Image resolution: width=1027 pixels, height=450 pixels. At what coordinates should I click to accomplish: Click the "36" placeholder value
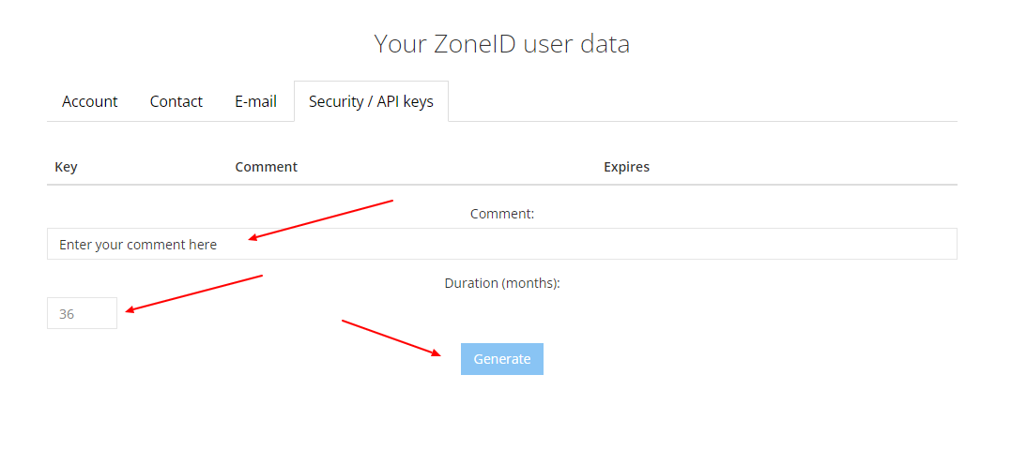click(x=67, y=315)
